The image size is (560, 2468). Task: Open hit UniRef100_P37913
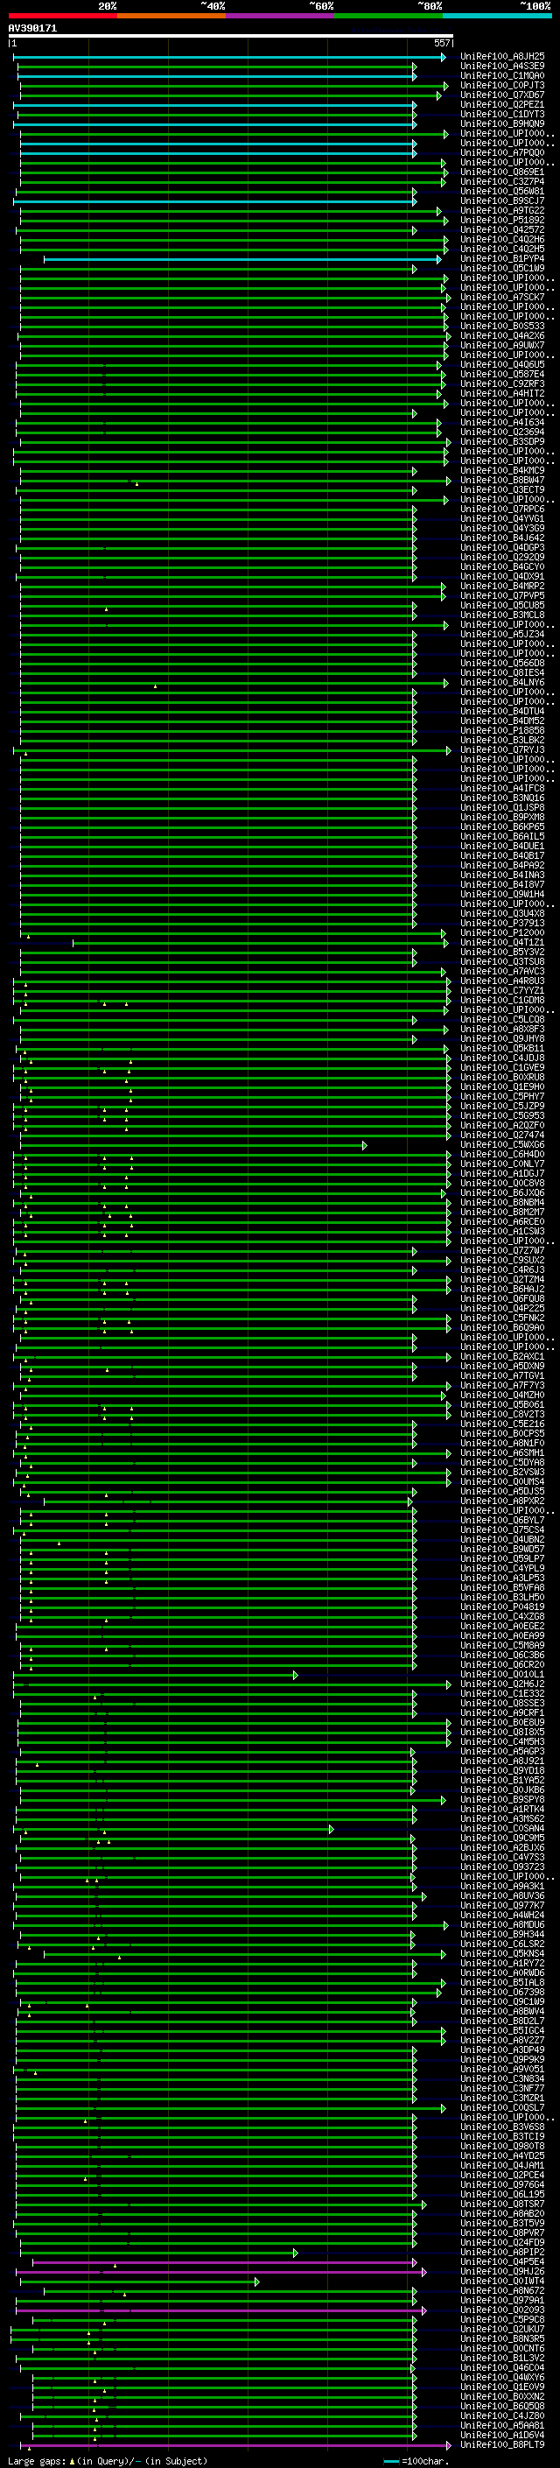502,924
